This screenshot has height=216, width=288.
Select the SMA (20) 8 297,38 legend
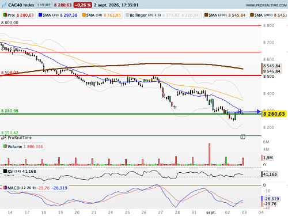click(x=58, y=15)
